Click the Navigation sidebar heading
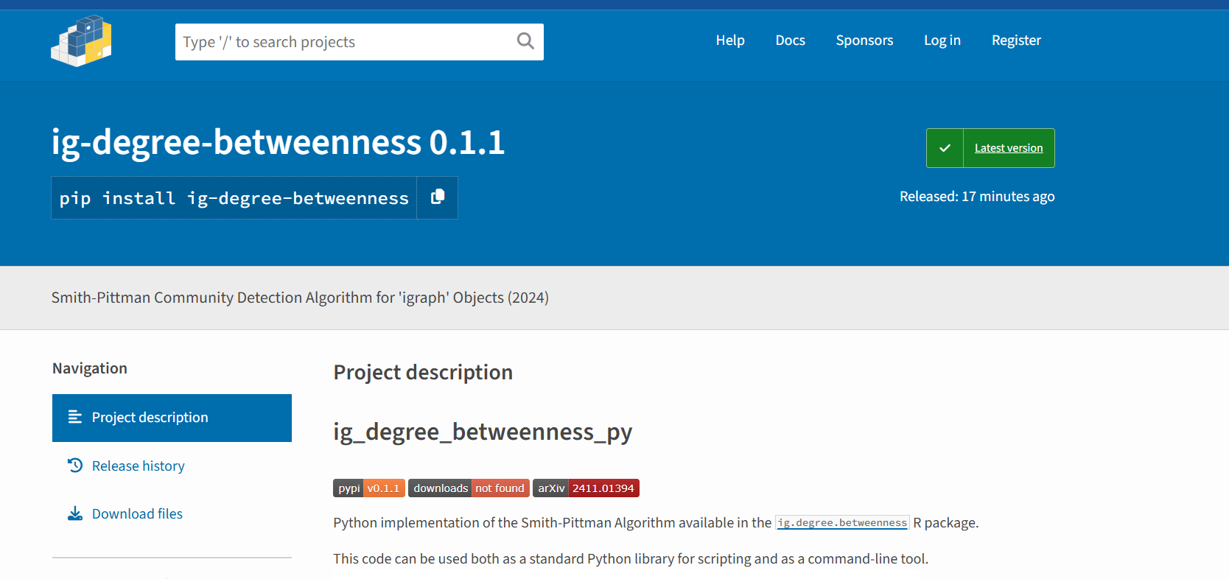 tap(90, 368)
